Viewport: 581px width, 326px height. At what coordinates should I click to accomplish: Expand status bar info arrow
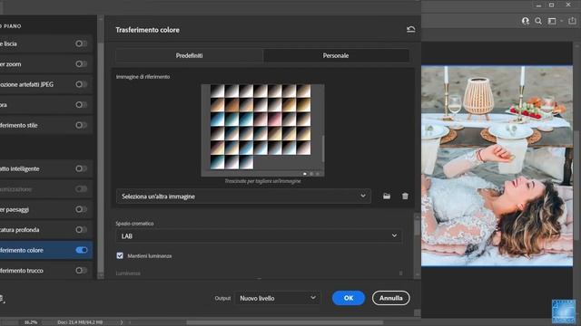coord(121,322)
